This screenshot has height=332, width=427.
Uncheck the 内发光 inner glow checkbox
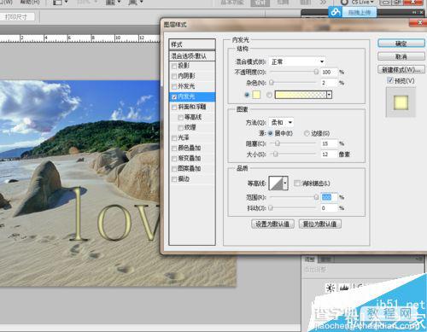(174, 97)
